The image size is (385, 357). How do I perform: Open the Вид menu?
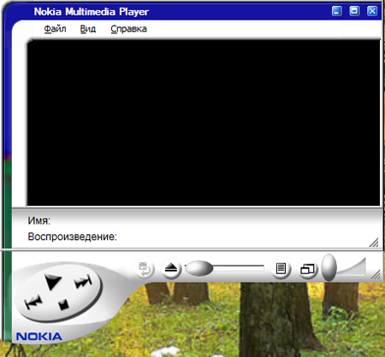click(87, 29)
